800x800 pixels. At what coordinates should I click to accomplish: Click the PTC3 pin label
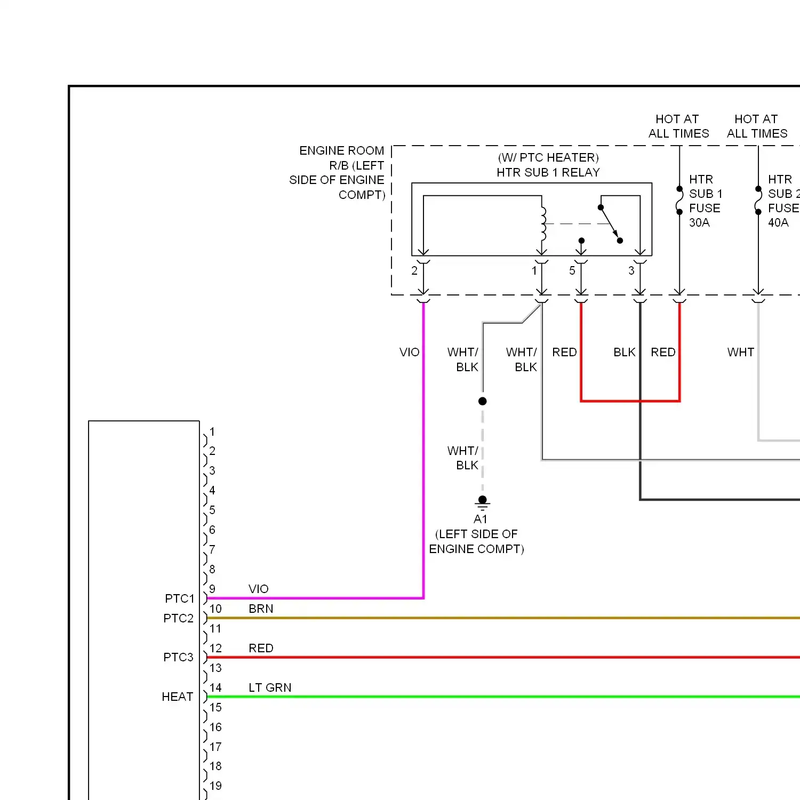[x=179, y=657]
